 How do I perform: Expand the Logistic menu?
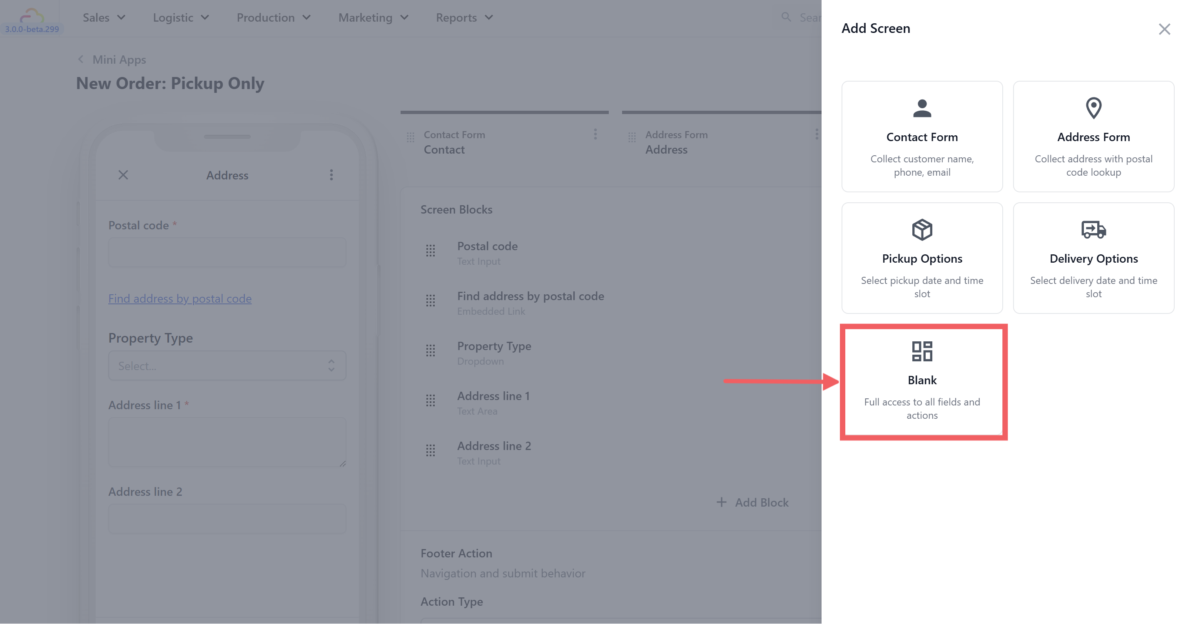(x=181, y=17)
